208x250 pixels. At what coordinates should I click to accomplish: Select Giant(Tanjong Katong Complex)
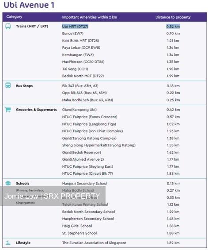click(x=89, y=138)
